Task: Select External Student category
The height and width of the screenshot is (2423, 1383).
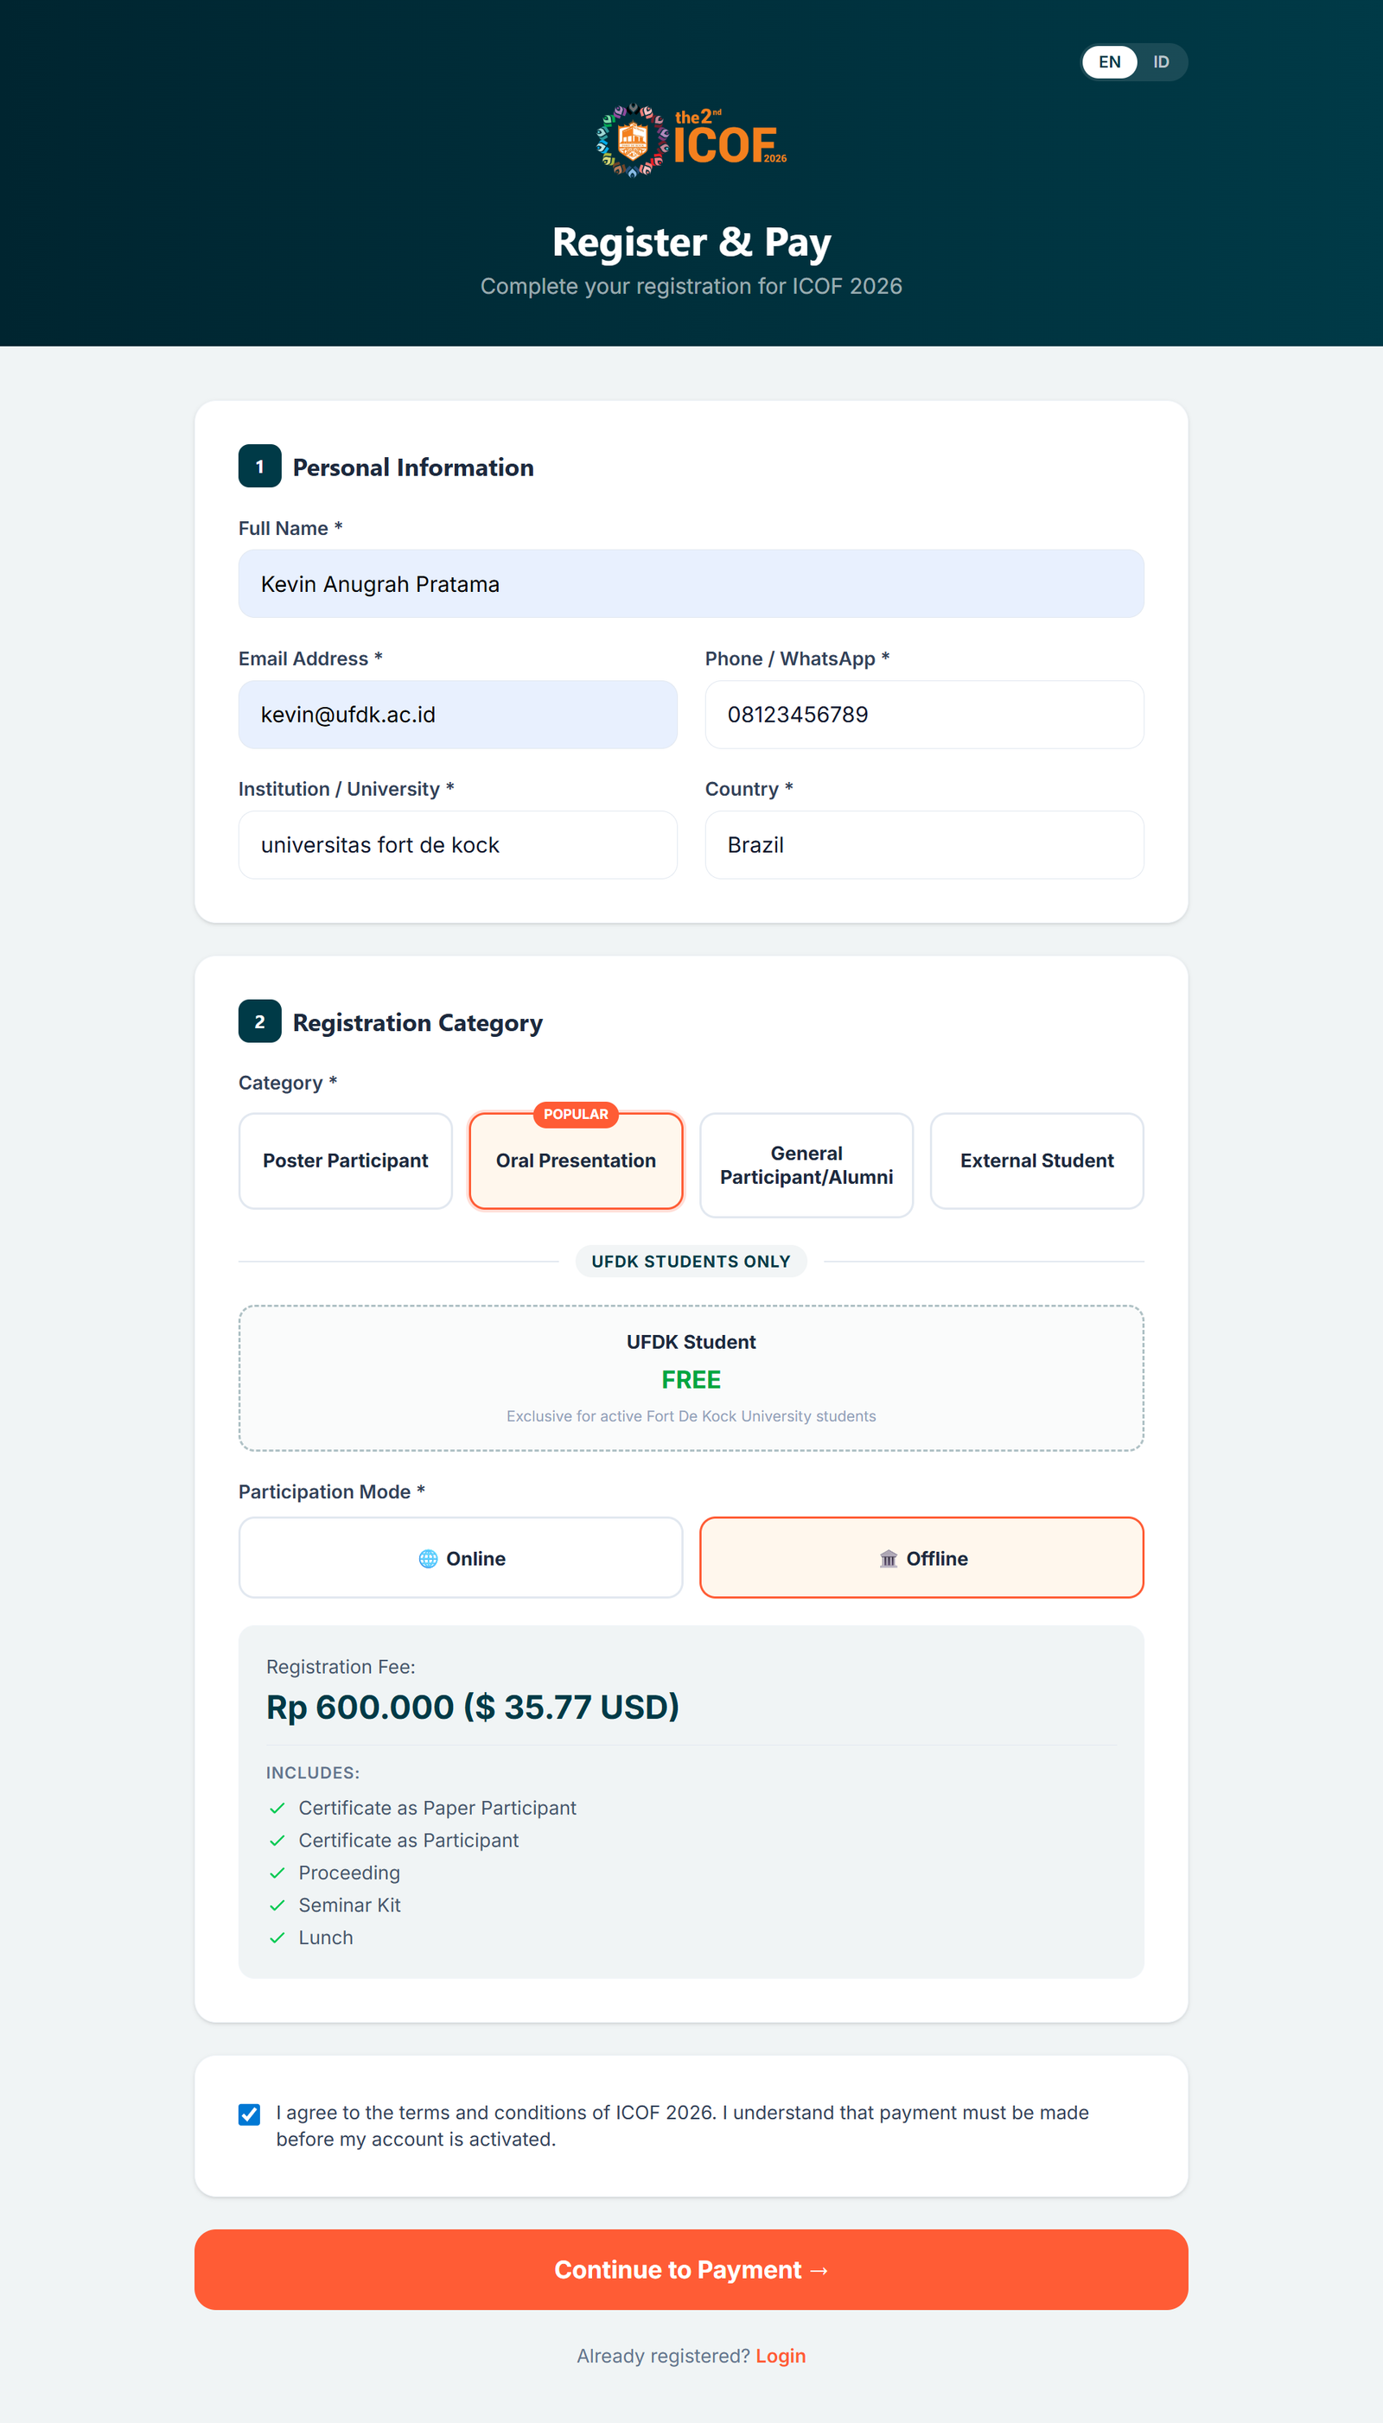Action: tap(1036, 1161)
